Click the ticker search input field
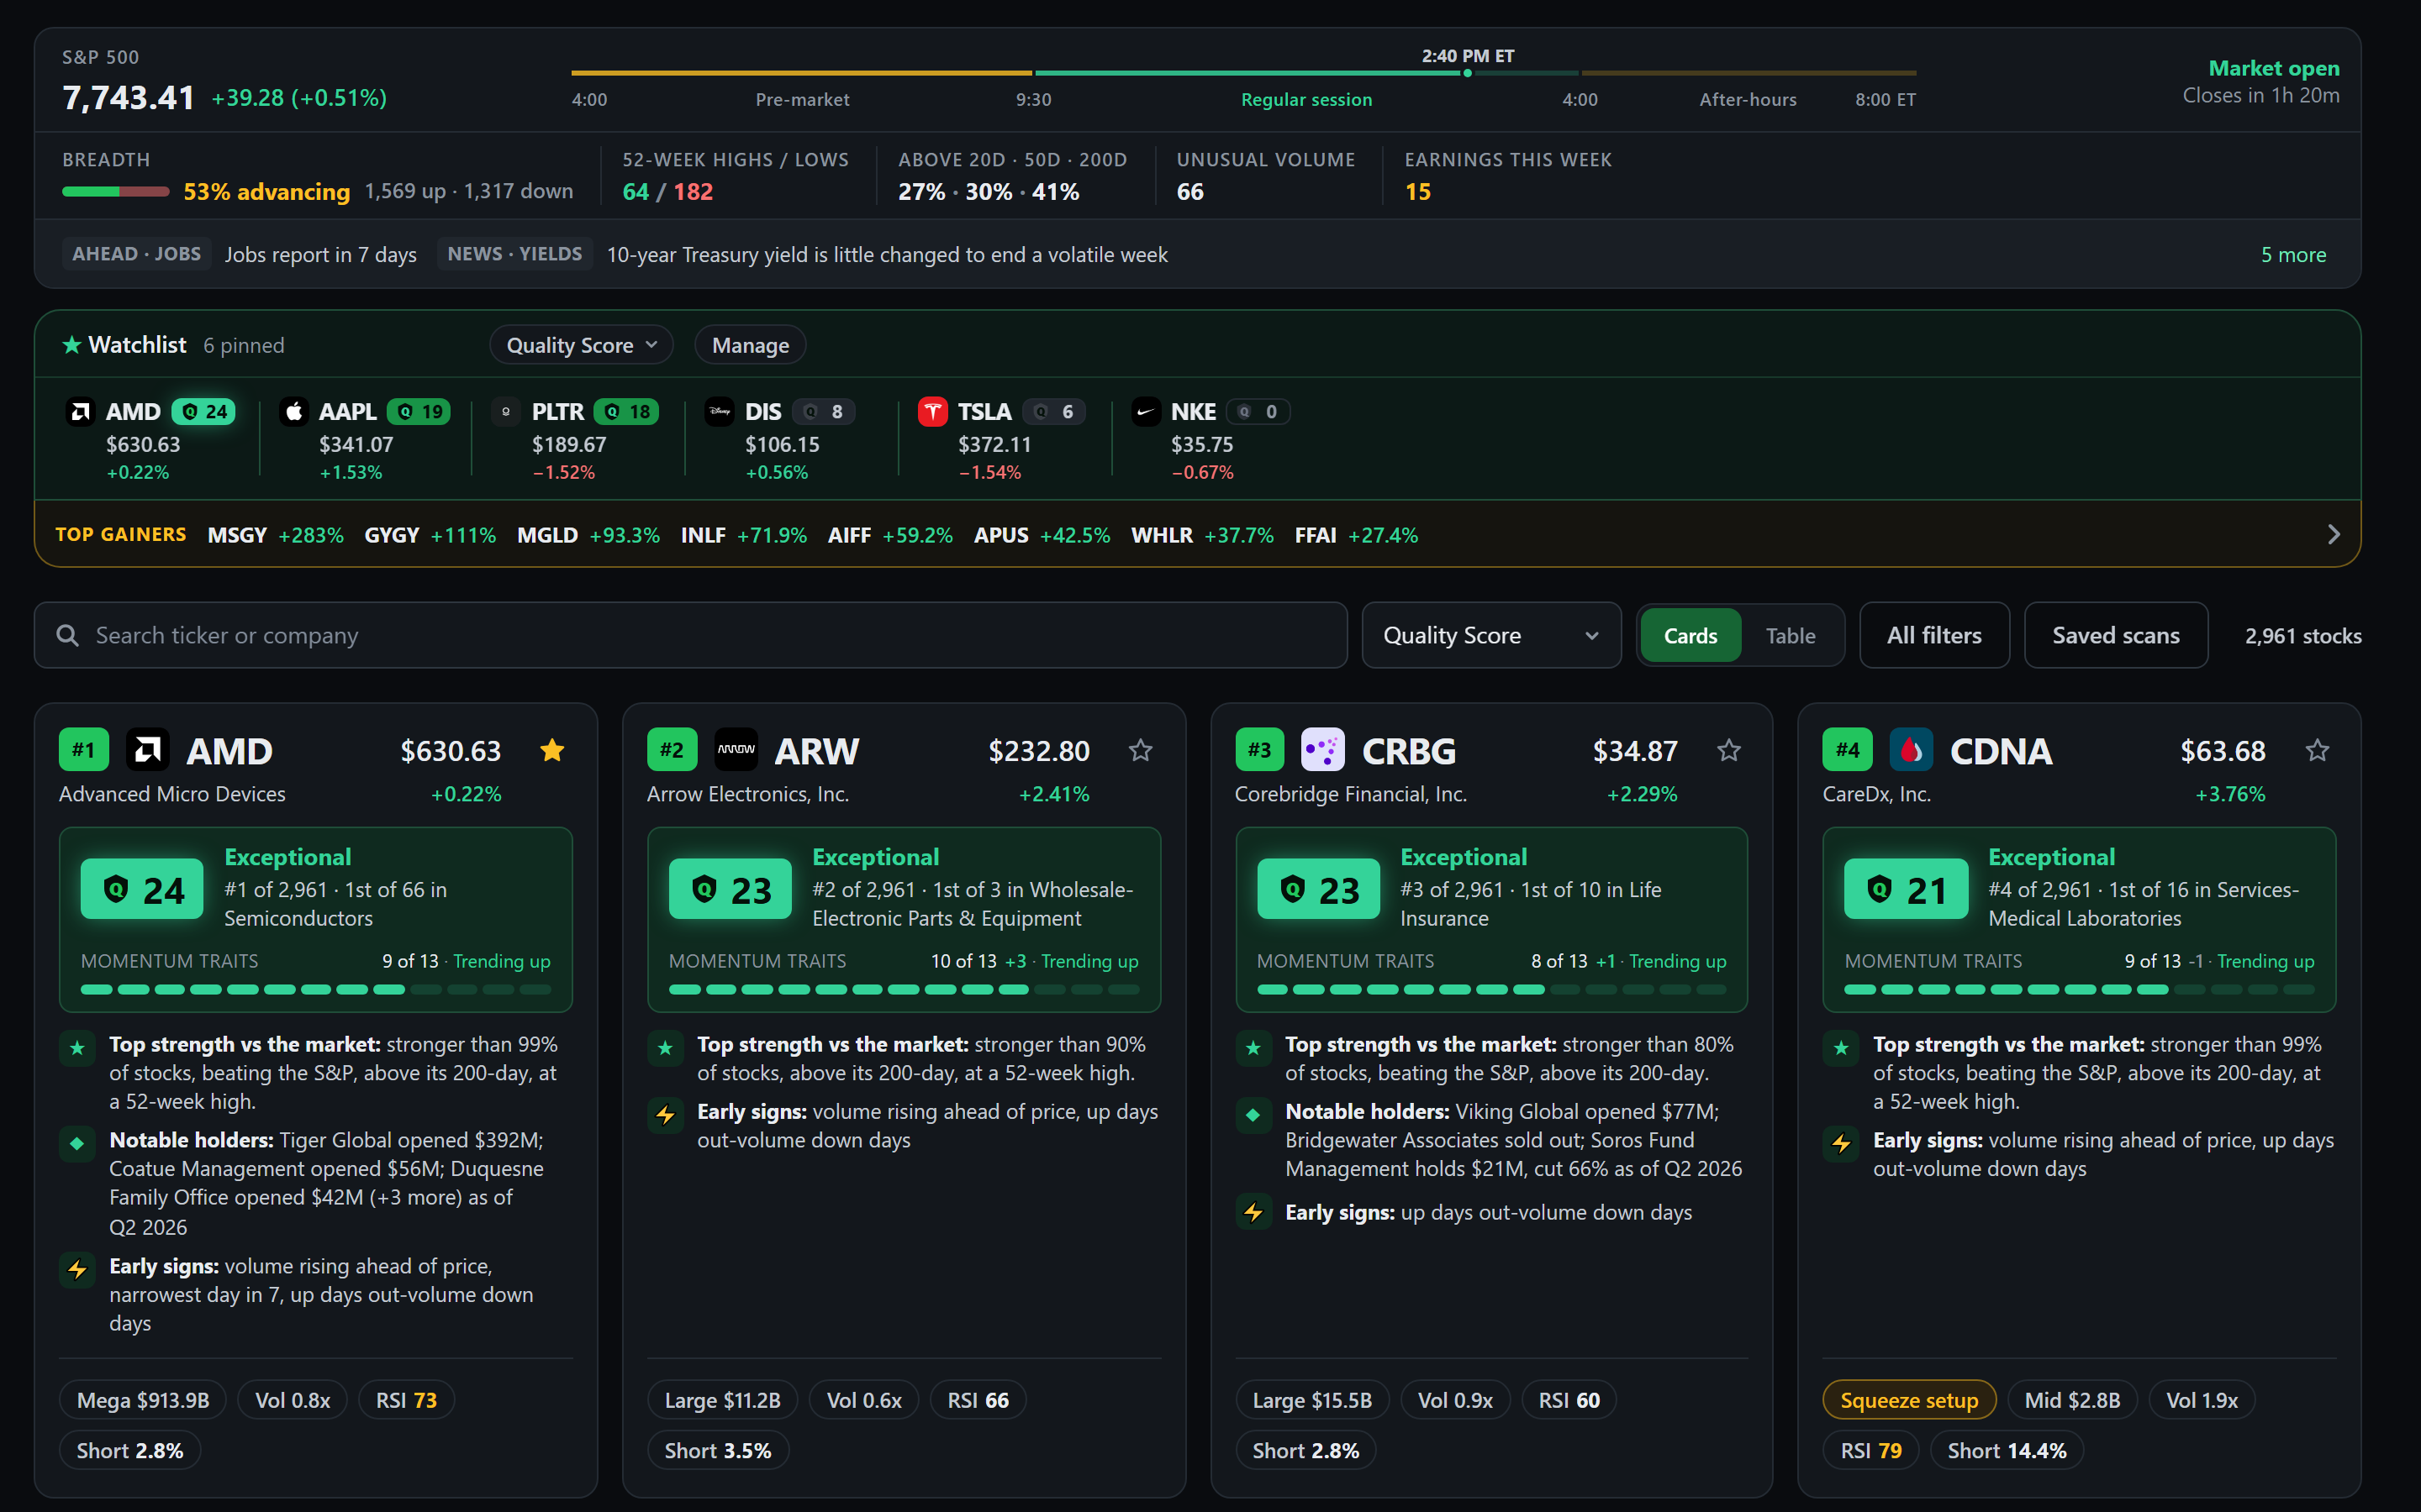The width and height of the screenshot is (2421, 1512). coord(691,635)
